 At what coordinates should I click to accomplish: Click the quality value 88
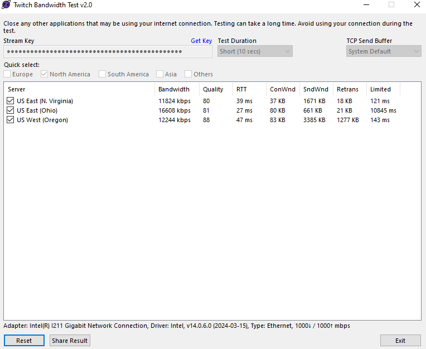tap(206, 120)
